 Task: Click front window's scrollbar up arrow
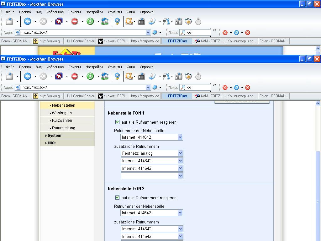[318, 104]
